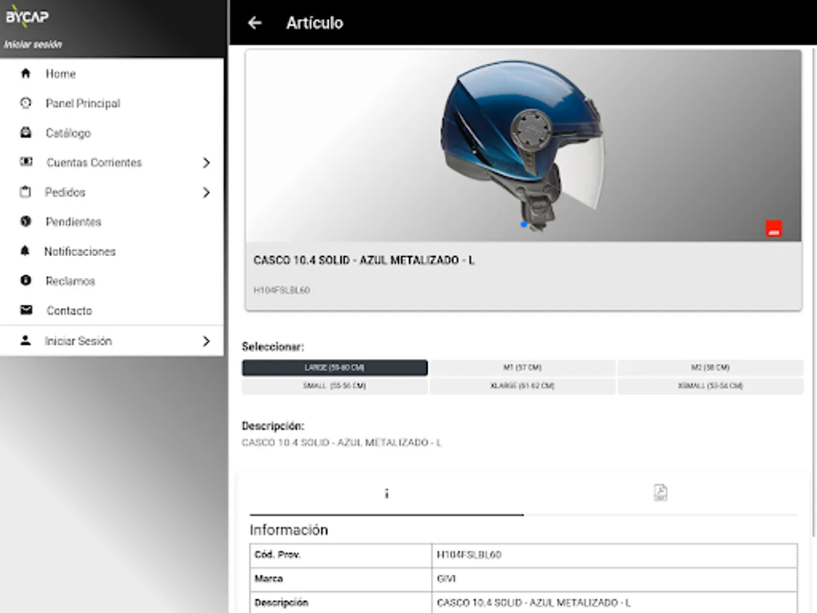Select size XSMALL (53-54 CM)
817x613 pixels.
coord(710,386)
